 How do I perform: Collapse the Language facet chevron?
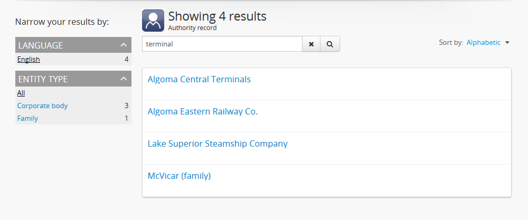[124, 45]
